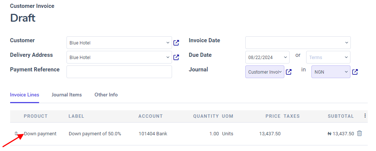Screen dimensions: 376x151
Task: Sort by the ACCOUNT column header
Action: tap(151, 116)
